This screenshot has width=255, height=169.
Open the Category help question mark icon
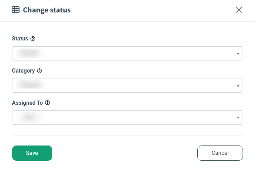pos(39,71)
